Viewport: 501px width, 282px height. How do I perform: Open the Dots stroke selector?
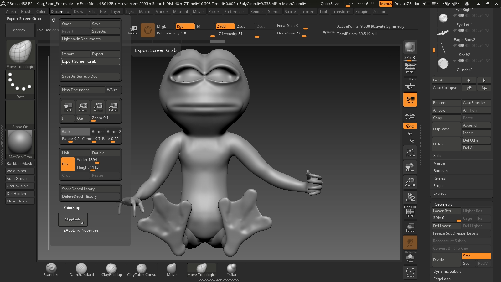(x=20, y=85)
